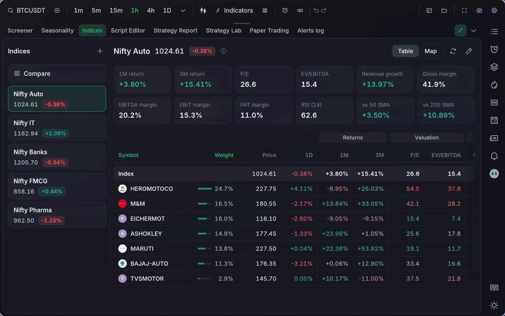Open indicator templates grid icon
This screenshot has height=316, width=505.
[265, 10]
